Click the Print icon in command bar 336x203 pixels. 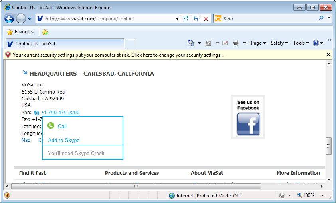click(x=236, y=43)
